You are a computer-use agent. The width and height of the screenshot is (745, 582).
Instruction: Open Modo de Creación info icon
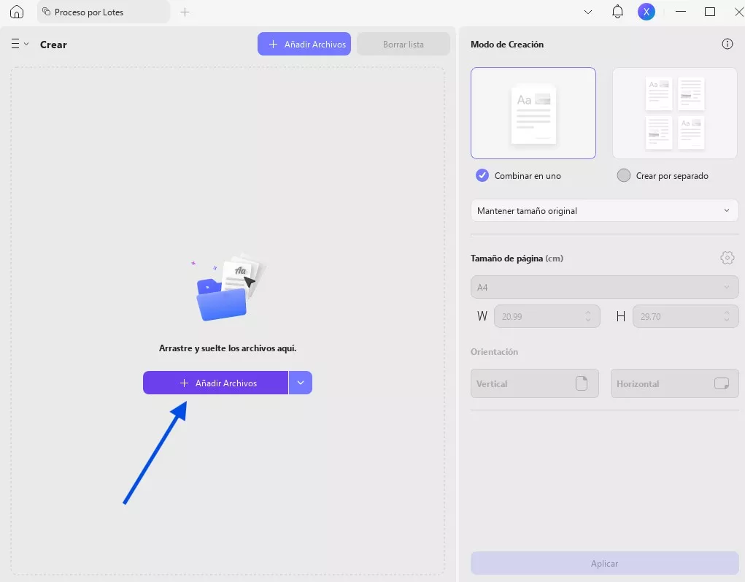[727, 44]
